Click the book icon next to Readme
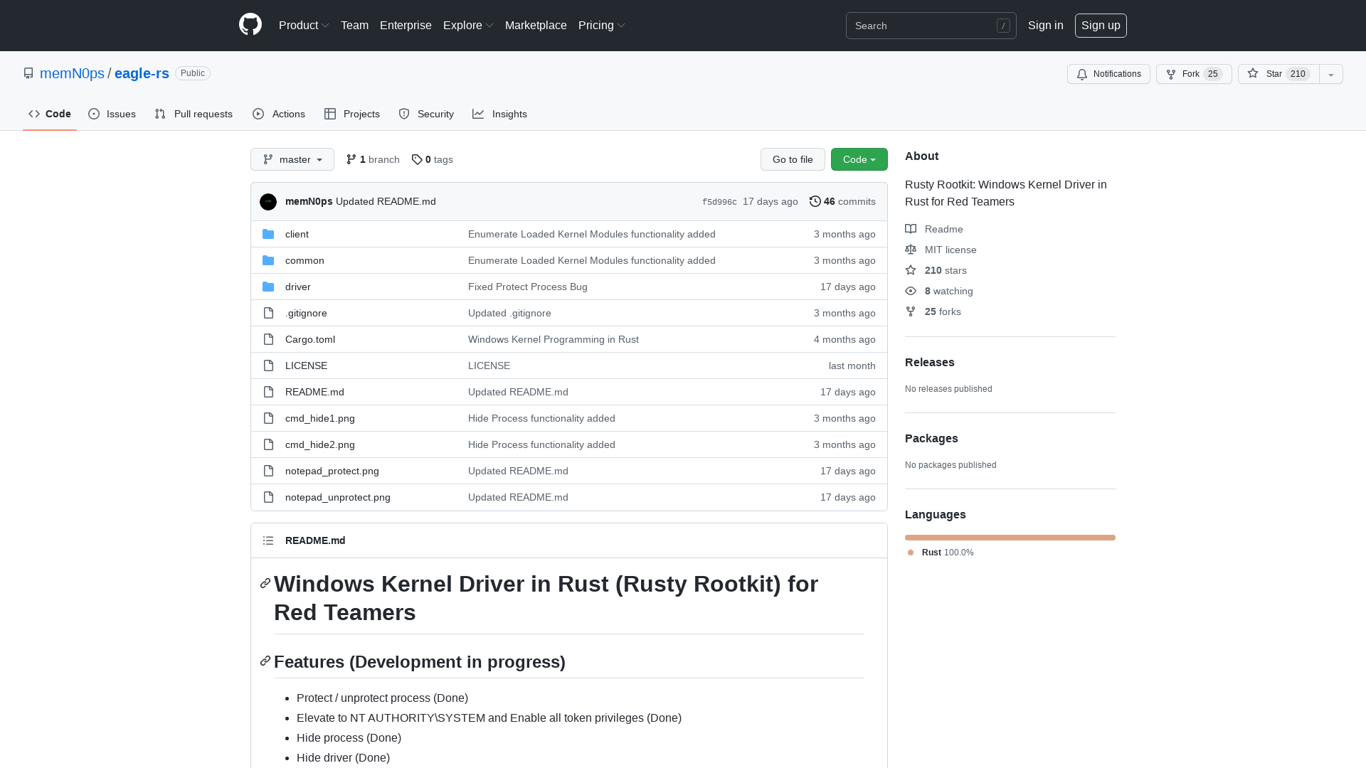This screenshot has height=768, width=1366. pyautogui.click(x=911, y=228)
